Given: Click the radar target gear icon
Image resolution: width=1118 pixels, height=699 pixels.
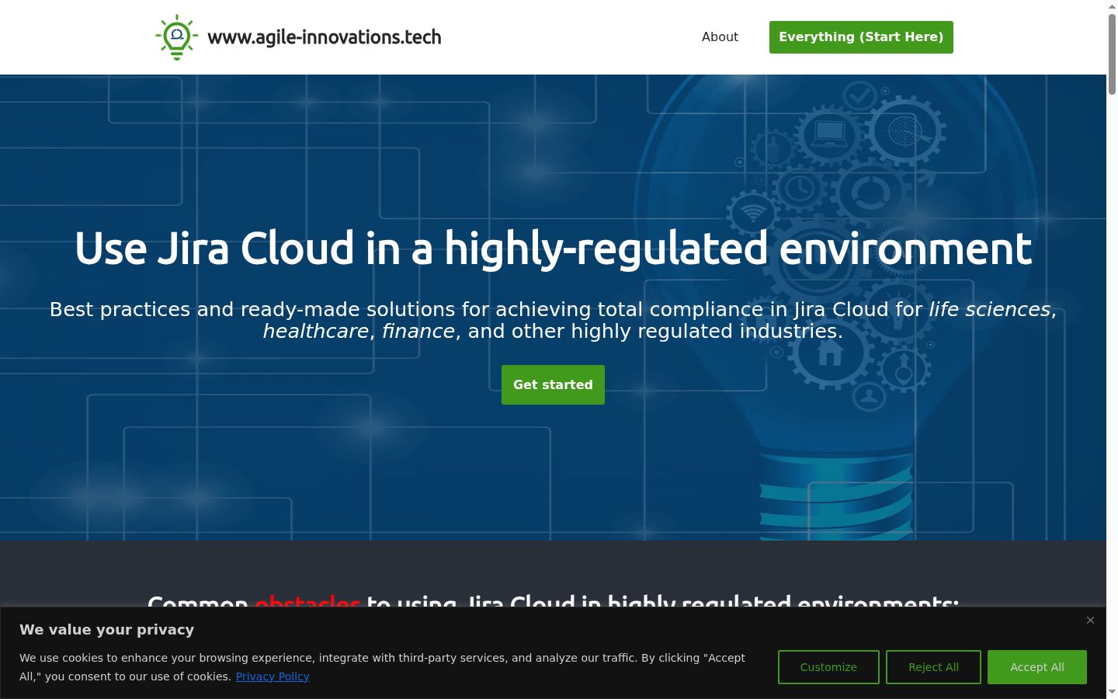Looking at the screenshot, I should point(904,131).
